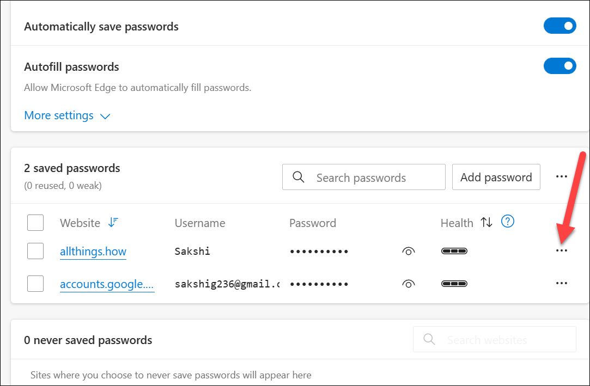Check the select-all checkbox beside Website
The height and width of the screenshot is (386, 590).
click(x=35, y=223)
